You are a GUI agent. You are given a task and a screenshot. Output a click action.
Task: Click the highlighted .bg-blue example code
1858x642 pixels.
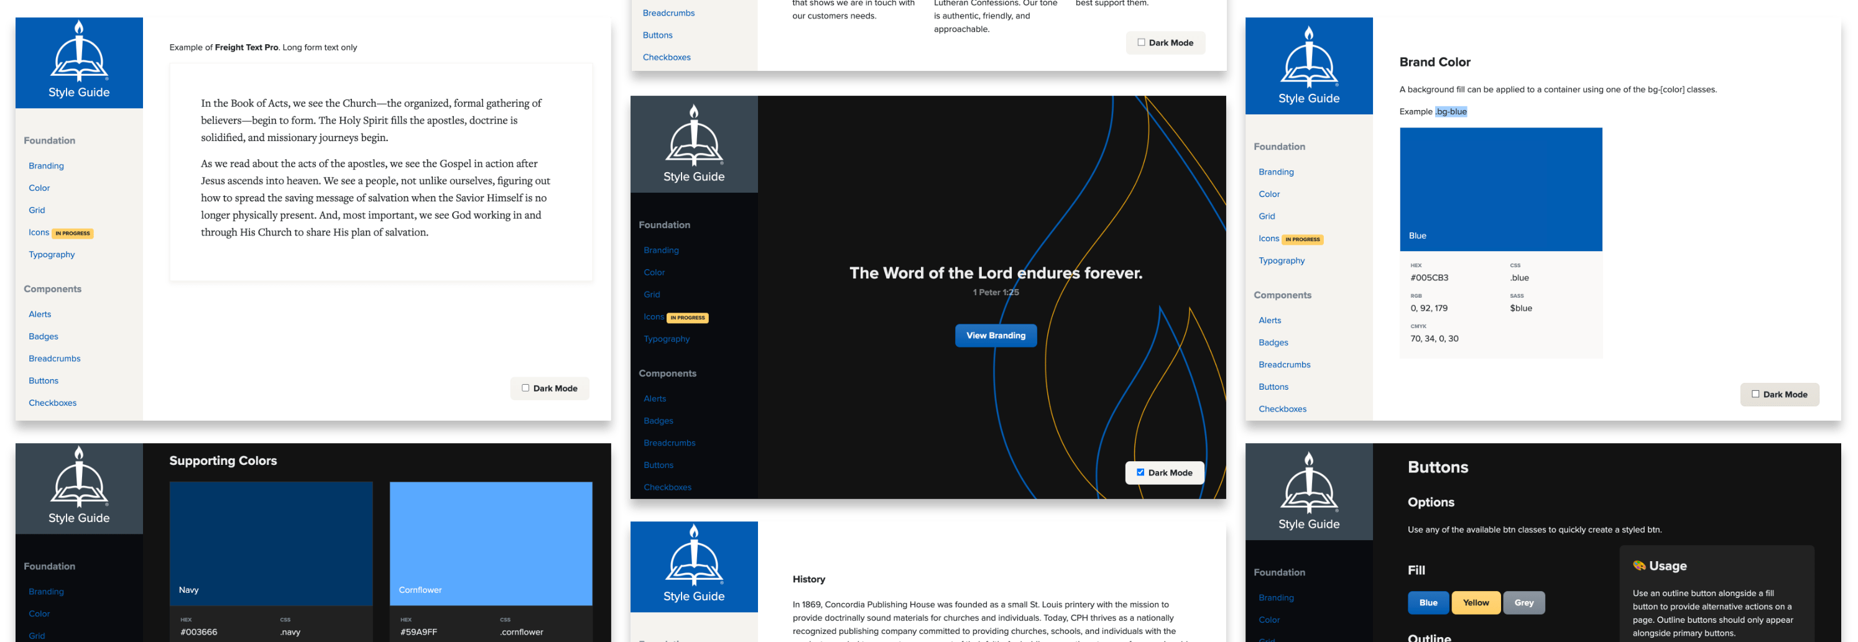[x=1451, y=112]
